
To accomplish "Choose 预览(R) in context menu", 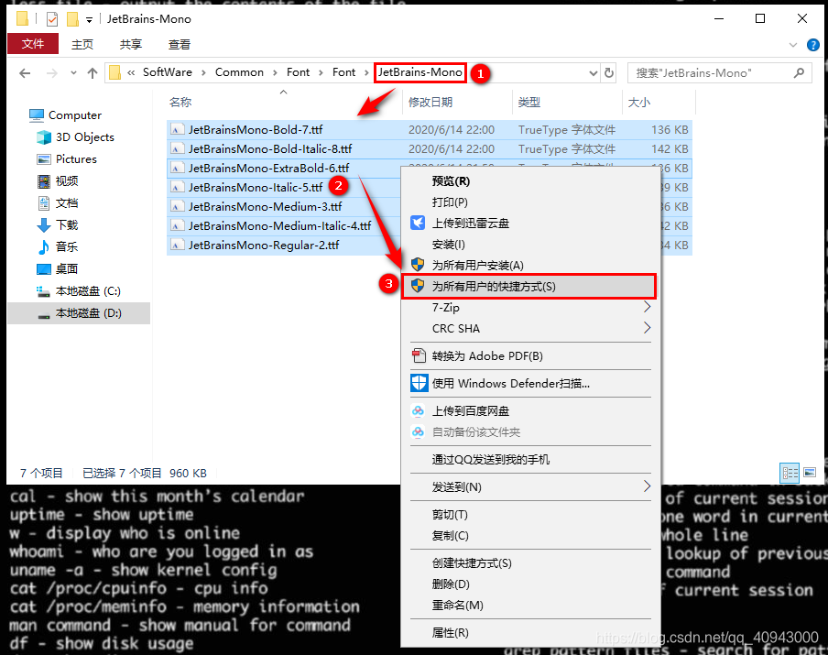I will coord(530,181).
